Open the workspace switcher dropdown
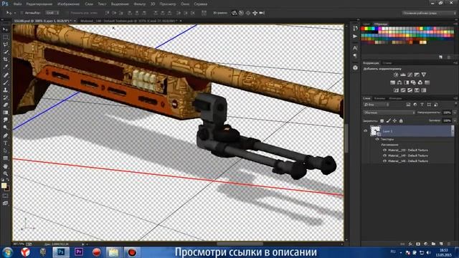 pos(429,13)
